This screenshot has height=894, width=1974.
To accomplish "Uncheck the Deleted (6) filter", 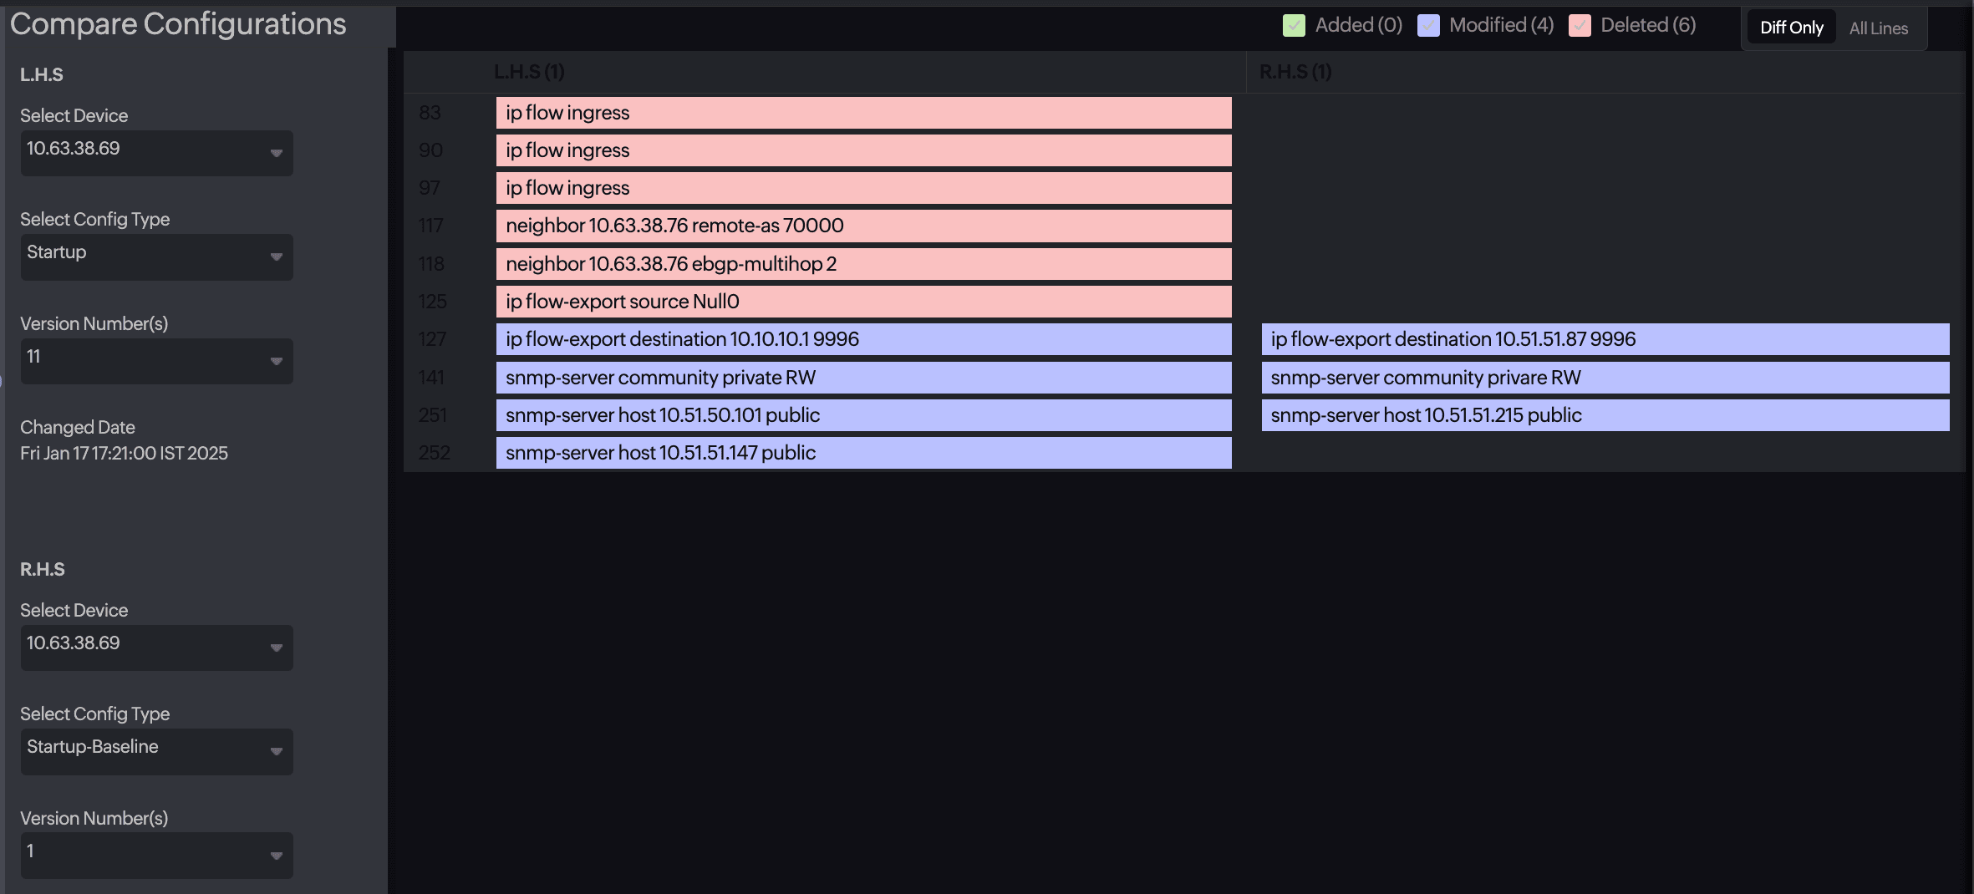I will point(1580,25).
